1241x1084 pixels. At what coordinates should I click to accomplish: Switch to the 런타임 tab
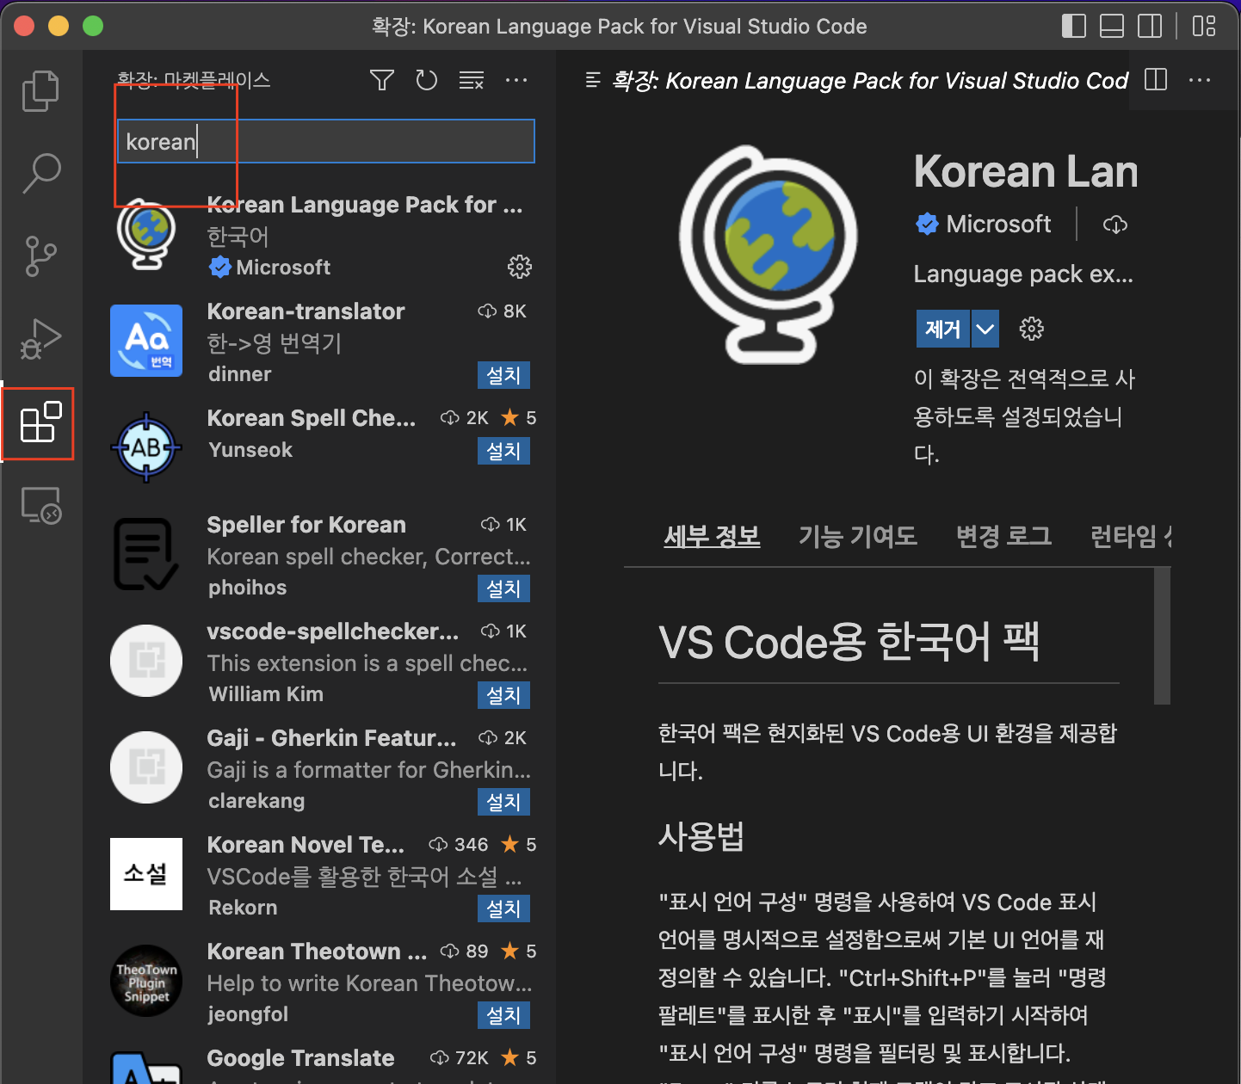tap(1131, 536)
